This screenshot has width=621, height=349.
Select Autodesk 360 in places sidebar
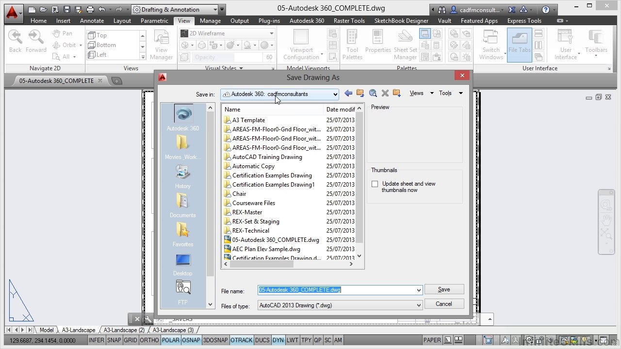tap(183, 118)
